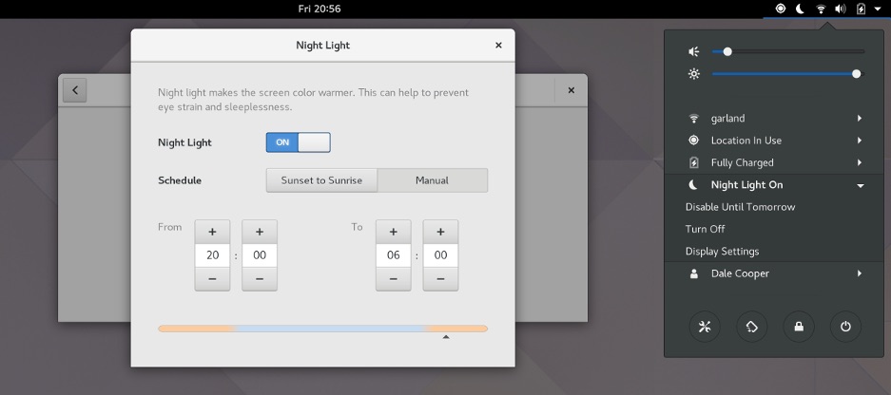Open system settings wrench icon

click(x=705, y=327)
